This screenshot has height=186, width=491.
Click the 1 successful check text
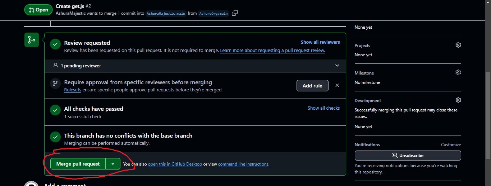[x=83, y=116]
